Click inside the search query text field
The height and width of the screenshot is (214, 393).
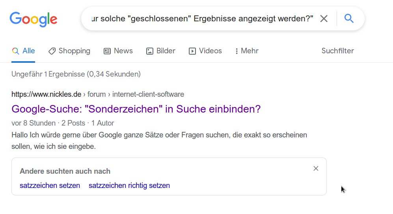coord(202,19)
